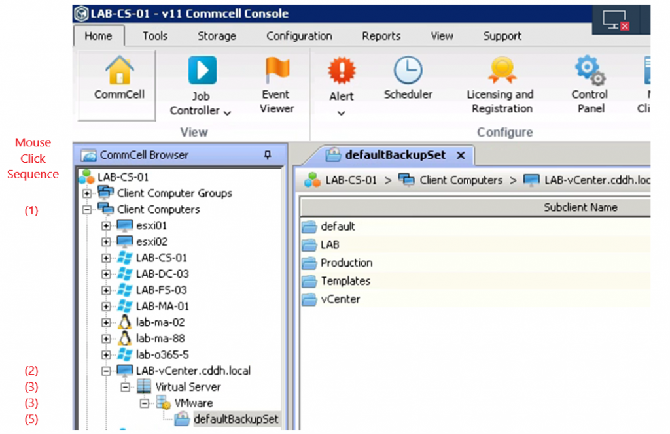The width and height of the screenshot is (670, 434).
Task: Open Licensing and Registration ribbon icon
Action: pyautogui.click(x=502, y=70)
